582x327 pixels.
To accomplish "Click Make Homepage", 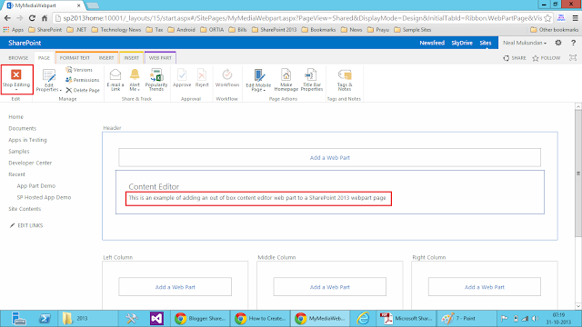I will tap(286, 80).
